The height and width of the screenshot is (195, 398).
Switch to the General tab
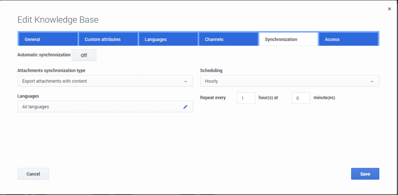click(x=48, y=39)
